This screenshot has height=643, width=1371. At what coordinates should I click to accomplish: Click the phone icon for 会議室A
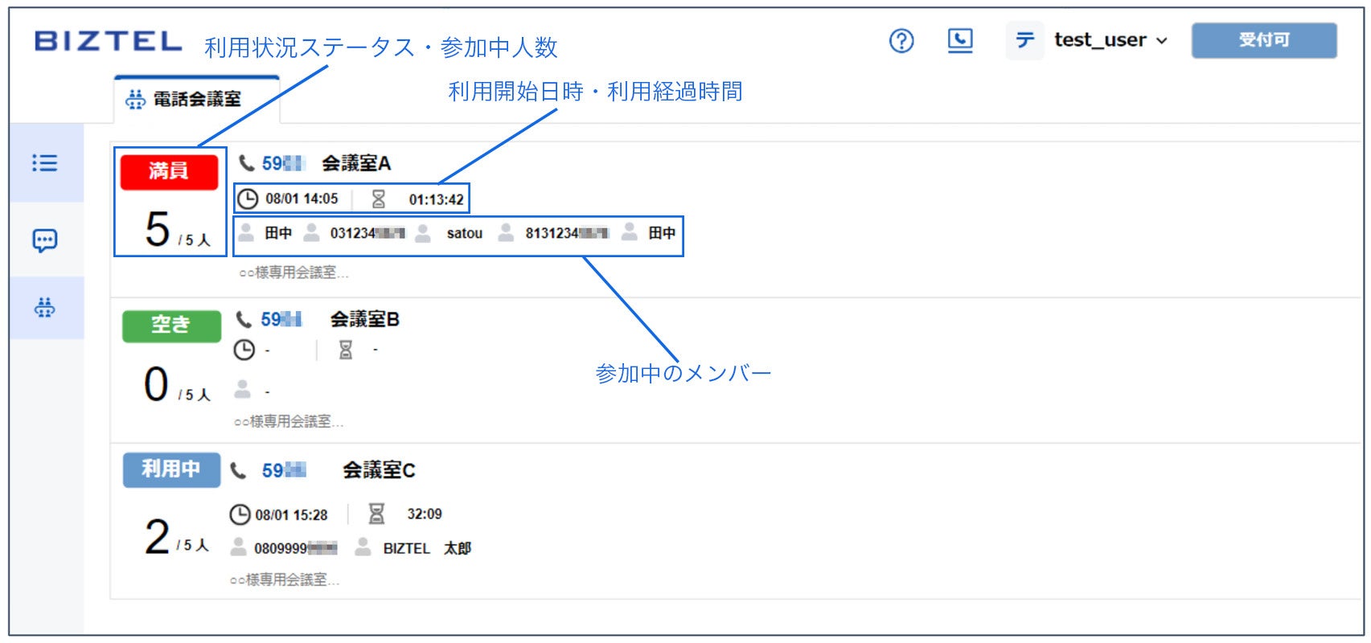tap(247, 163)
